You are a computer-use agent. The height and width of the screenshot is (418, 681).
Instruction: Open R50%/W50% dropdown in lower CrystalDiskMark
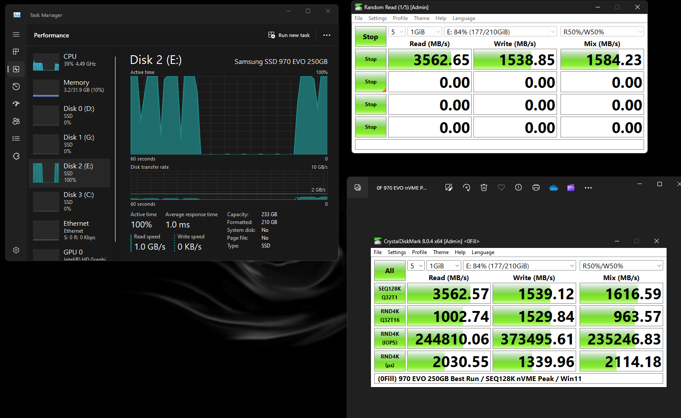click(621, 266)
